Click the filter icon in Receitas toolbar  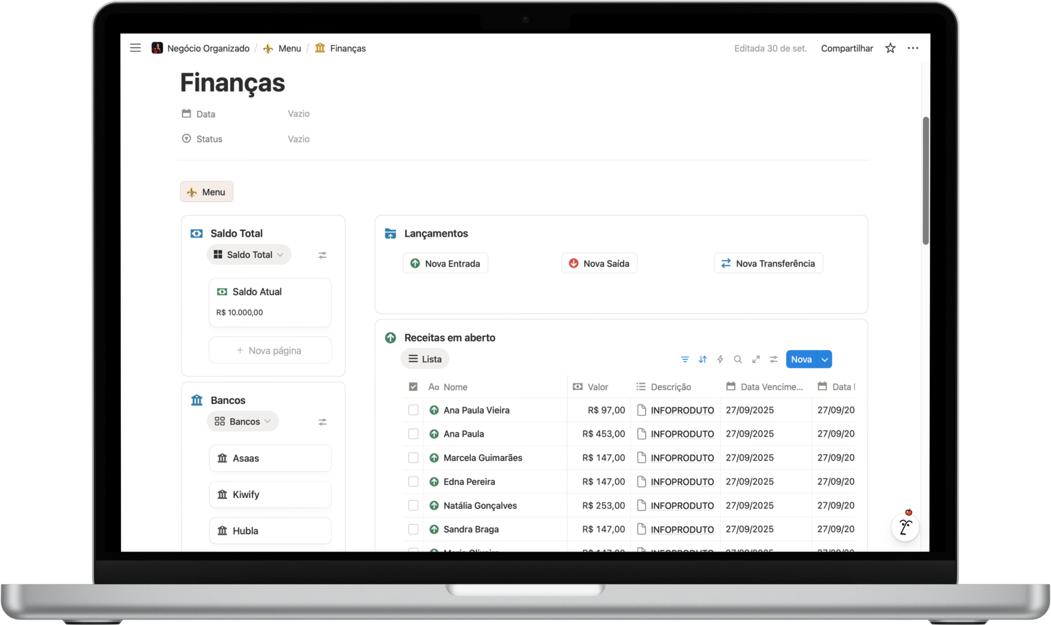[x=685, y=359]
